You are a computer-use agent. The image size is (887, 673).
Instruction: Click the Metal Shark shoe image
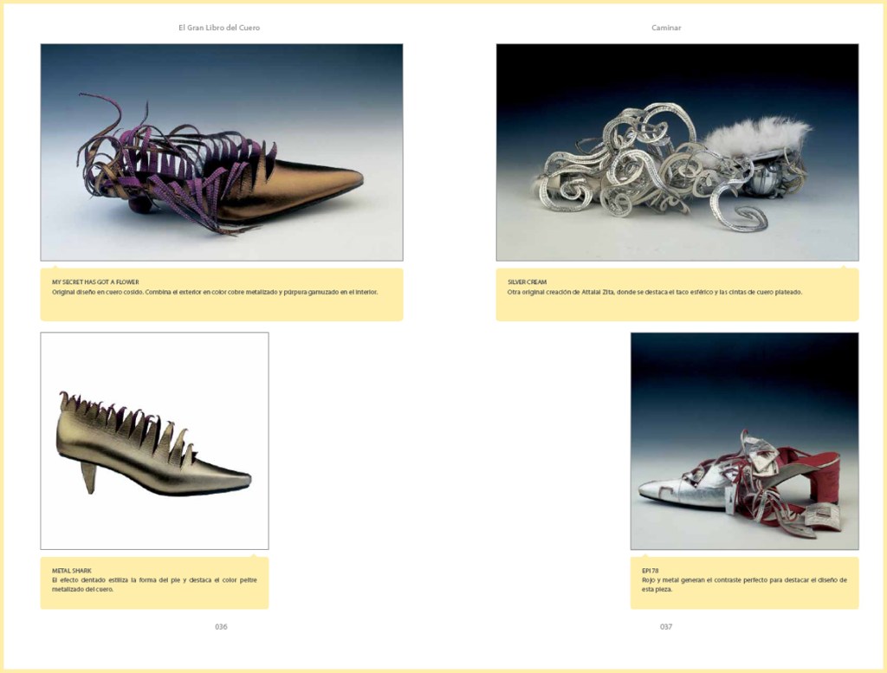154,440
